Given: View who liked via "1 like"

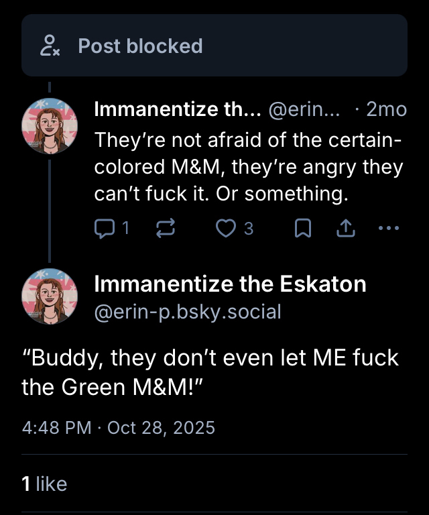Looking at the screenshot, I should (x=44, y=483).
